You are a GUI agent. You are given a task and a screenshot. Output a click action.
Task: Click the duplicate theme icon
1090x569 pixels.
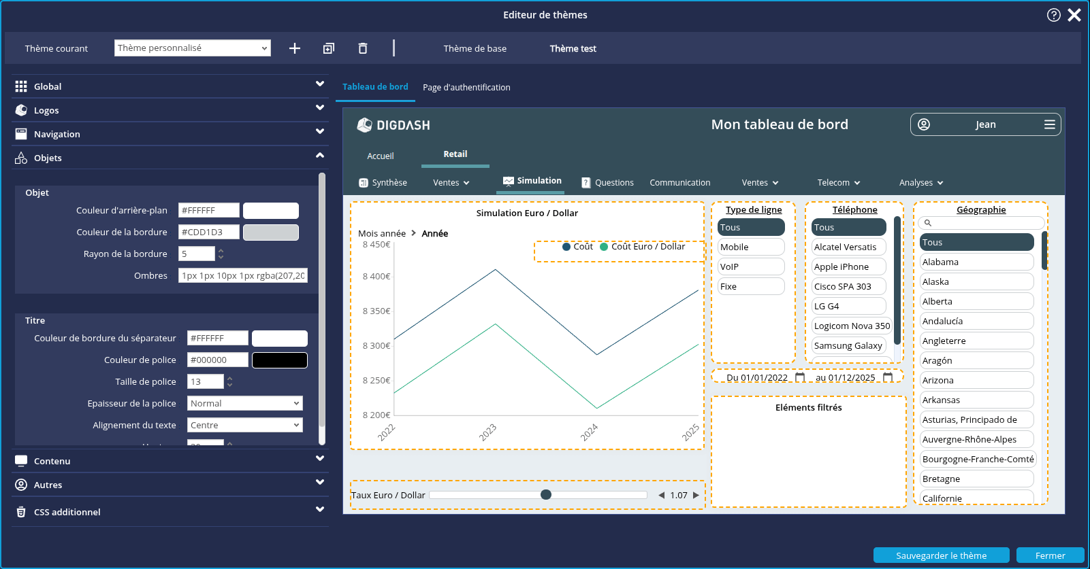[x=329, y=48]
